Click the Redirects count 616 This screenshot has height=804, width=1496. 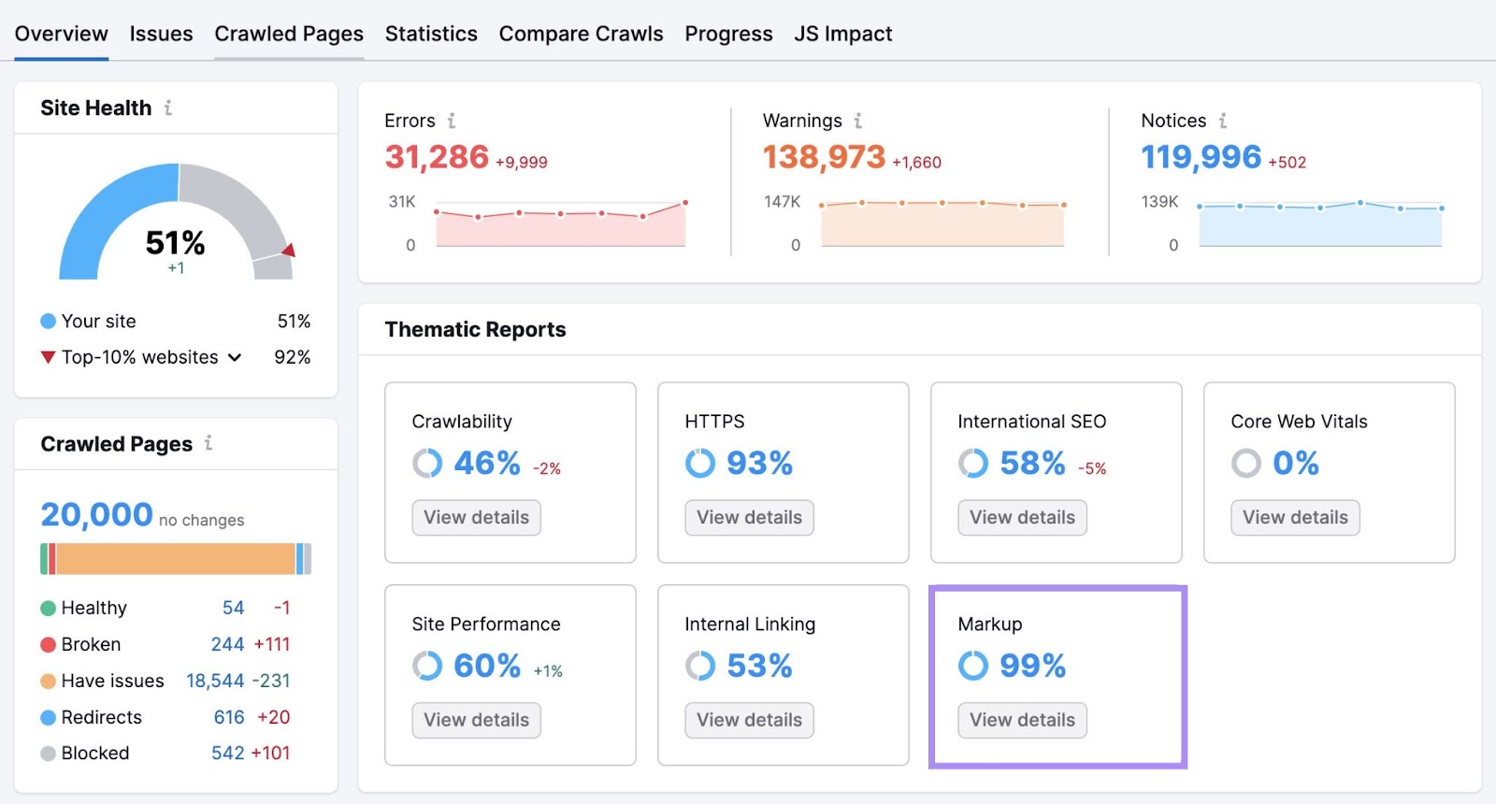click(229, 717)
